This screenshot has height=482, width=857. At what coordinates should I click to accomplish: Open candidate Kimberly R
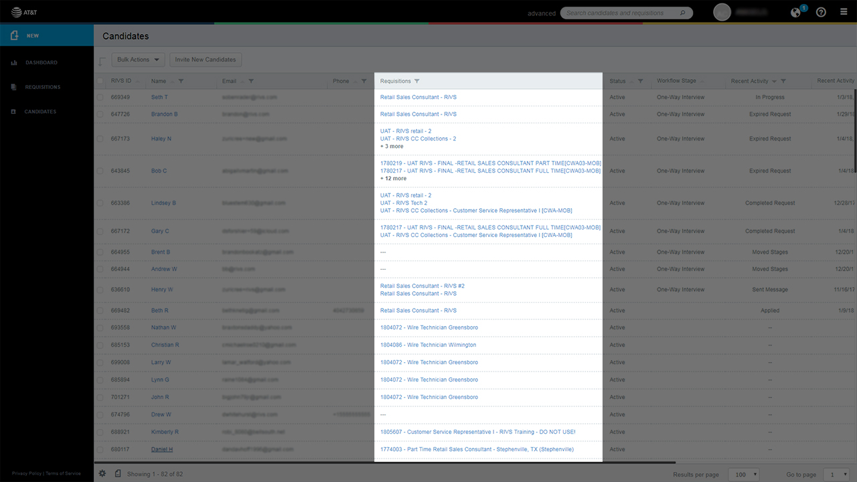coord(165,432)
